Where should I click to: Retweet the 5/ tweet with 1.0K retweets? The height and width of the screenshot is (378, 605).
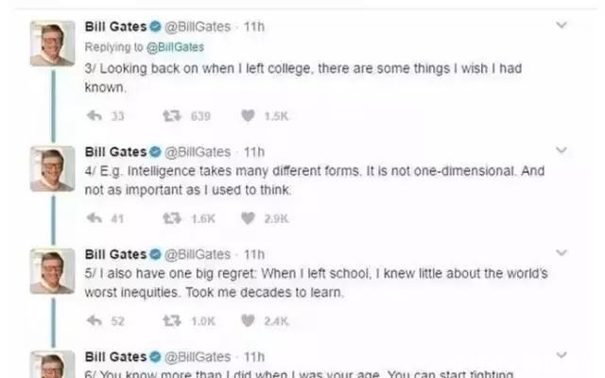[171, 321]
